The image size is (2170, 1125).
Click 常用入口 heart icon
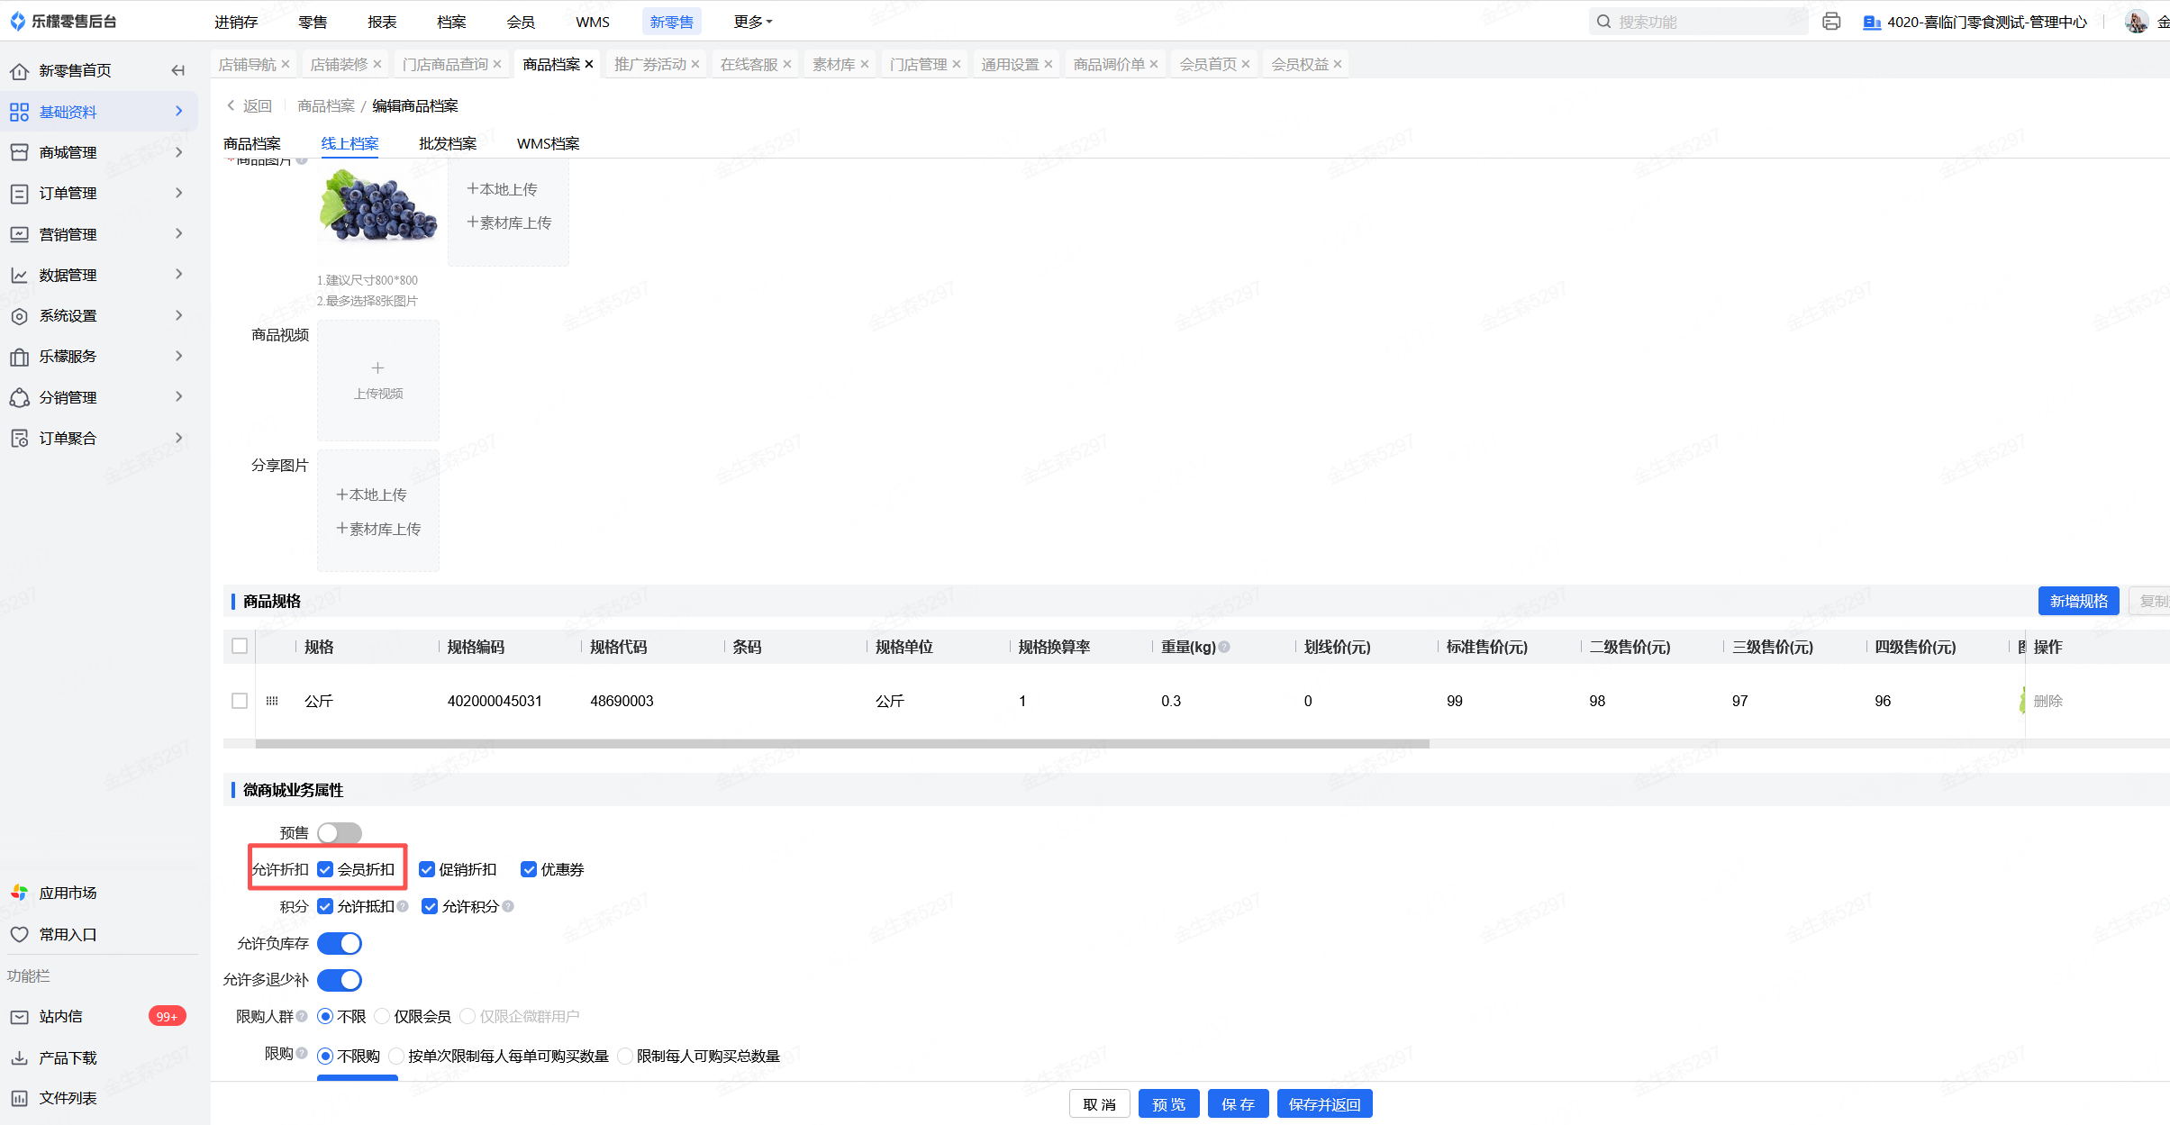[x=19, y=934]
